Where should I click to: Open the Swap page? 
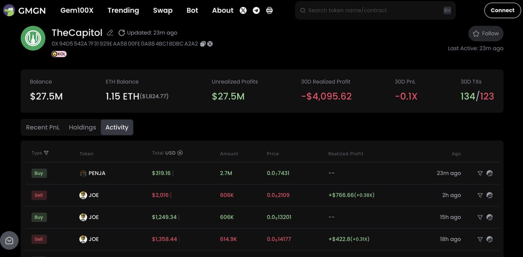[163, 10]
